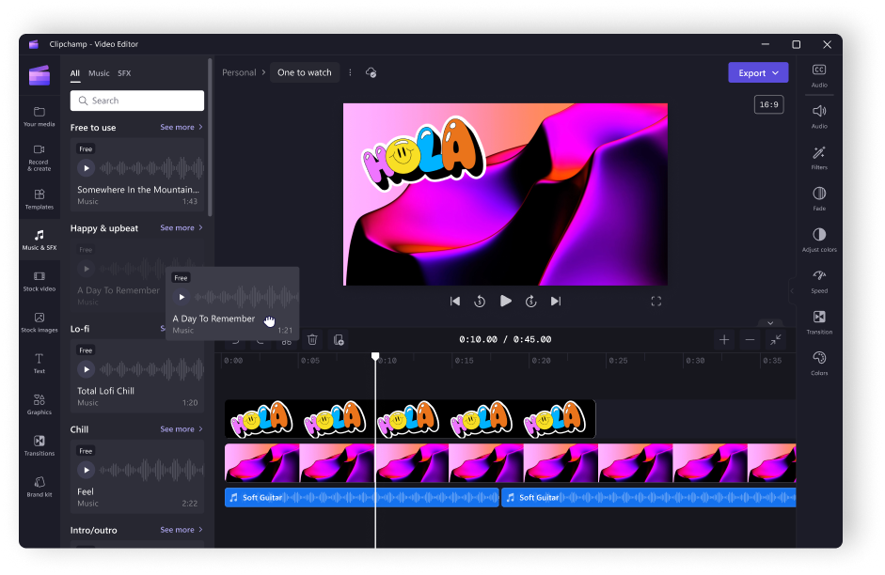Viewport: 885px width, 575px height.
Task: Select the first Soft Guitar audio clip
Action: click(362, 497)
